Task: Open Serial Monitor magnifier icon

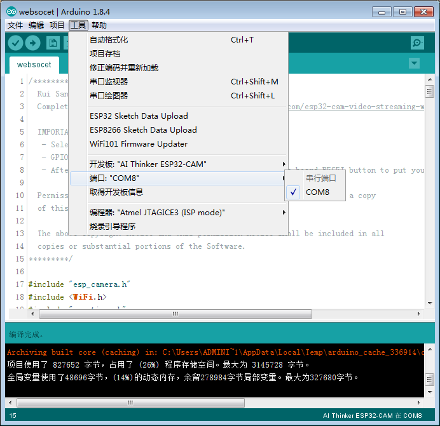Action: (417, 43)
